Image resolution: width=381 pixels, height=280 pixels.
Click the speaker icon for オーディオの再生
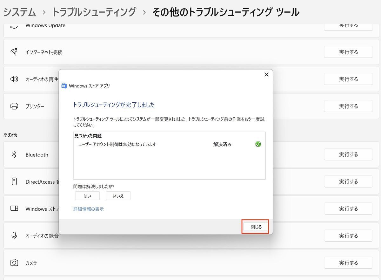14,79
